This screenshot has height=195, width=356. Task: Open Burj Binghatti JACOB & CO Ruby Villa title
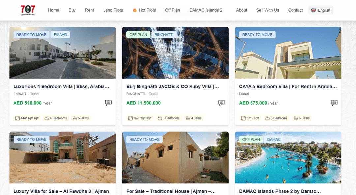point(172,87)
